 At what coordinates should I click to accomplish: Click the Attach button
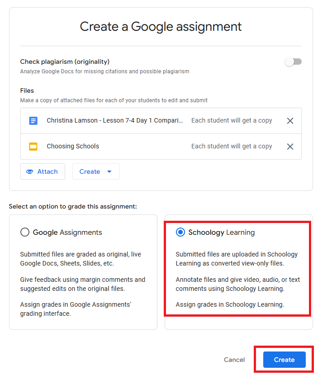tap(43, 172)
